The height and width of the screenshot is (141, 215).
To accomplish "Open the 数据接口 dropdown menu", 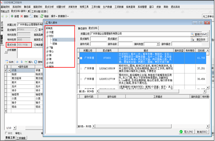I will point(63,16).
